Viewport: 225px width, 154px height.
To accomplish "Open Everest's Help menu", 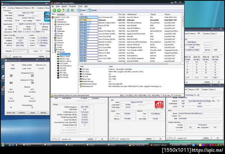I will click(x=86, y=6).
